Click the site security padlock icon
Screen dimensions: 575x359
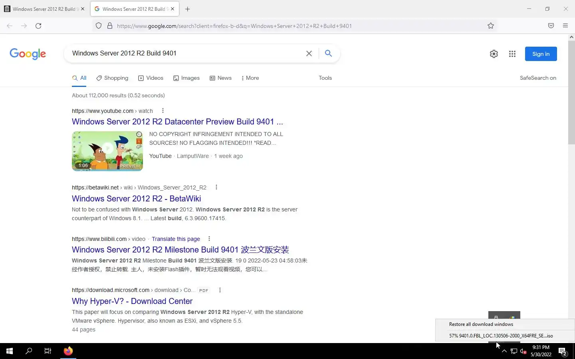[110, 26]
